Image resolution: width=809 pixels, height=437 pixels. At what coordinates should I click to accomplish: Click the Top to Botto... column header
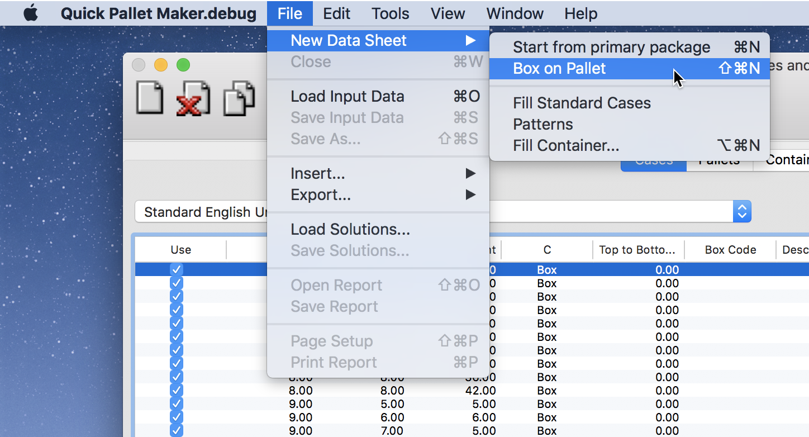click(x=639, y=250)
